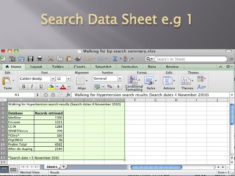Open ribbon settings gear menu
Image resolution: width=235 pixels, height=176 pixels.
tap(229, 67)
